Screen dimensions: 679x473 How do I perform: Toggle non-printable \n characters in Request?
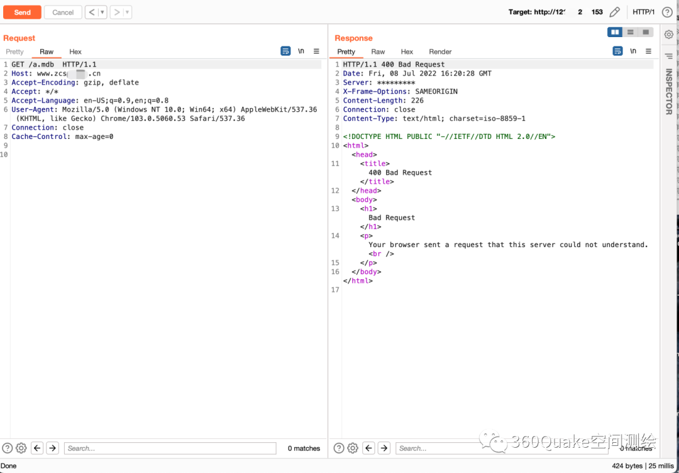tap(301, 51)
